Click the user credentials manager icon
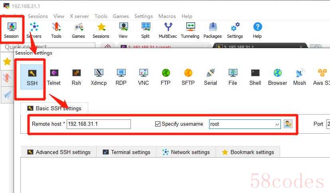Image resolution: width=330 pixels, height=193 pixels. point(288,124)
